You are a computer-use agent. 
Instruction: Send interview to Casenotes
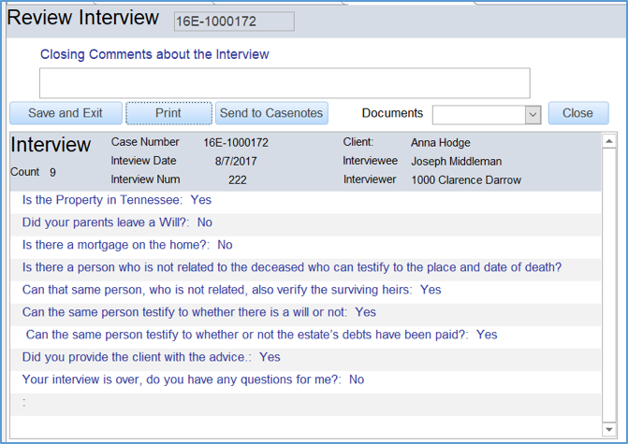pos(271,113)
